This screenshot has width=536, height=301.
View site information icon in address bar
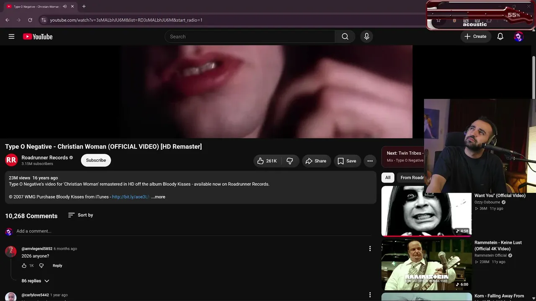[44, 20]
